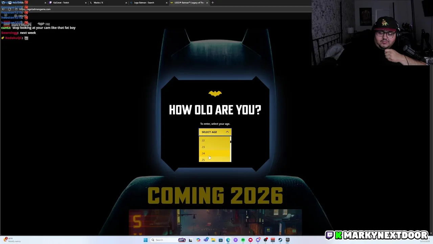433x244 pixels.
Task: Open Epic Games Launcher from the taskbar
Action: click(288, 240)
